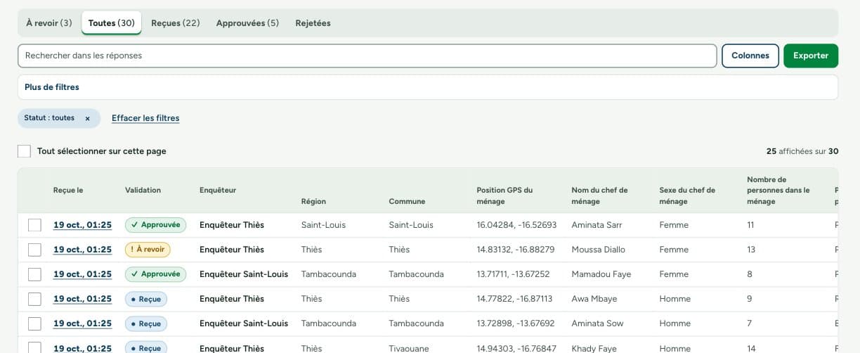Click the region cell 'Saint-Louis' in Aminata Sarr's row
Viewport: 860px width, 353px height.
point(323,225)
